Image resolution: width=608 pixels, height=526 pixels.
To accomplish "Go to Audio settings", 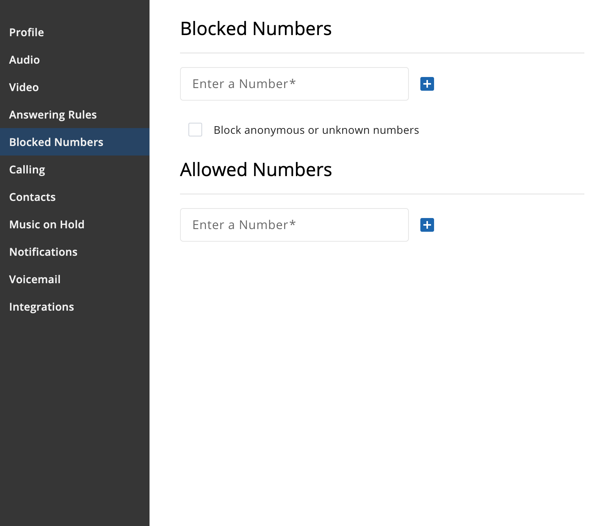I will 75,60.
